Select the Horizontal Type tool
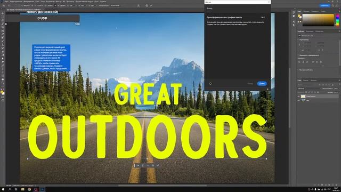341x192 pixels. tap(3, 69)
